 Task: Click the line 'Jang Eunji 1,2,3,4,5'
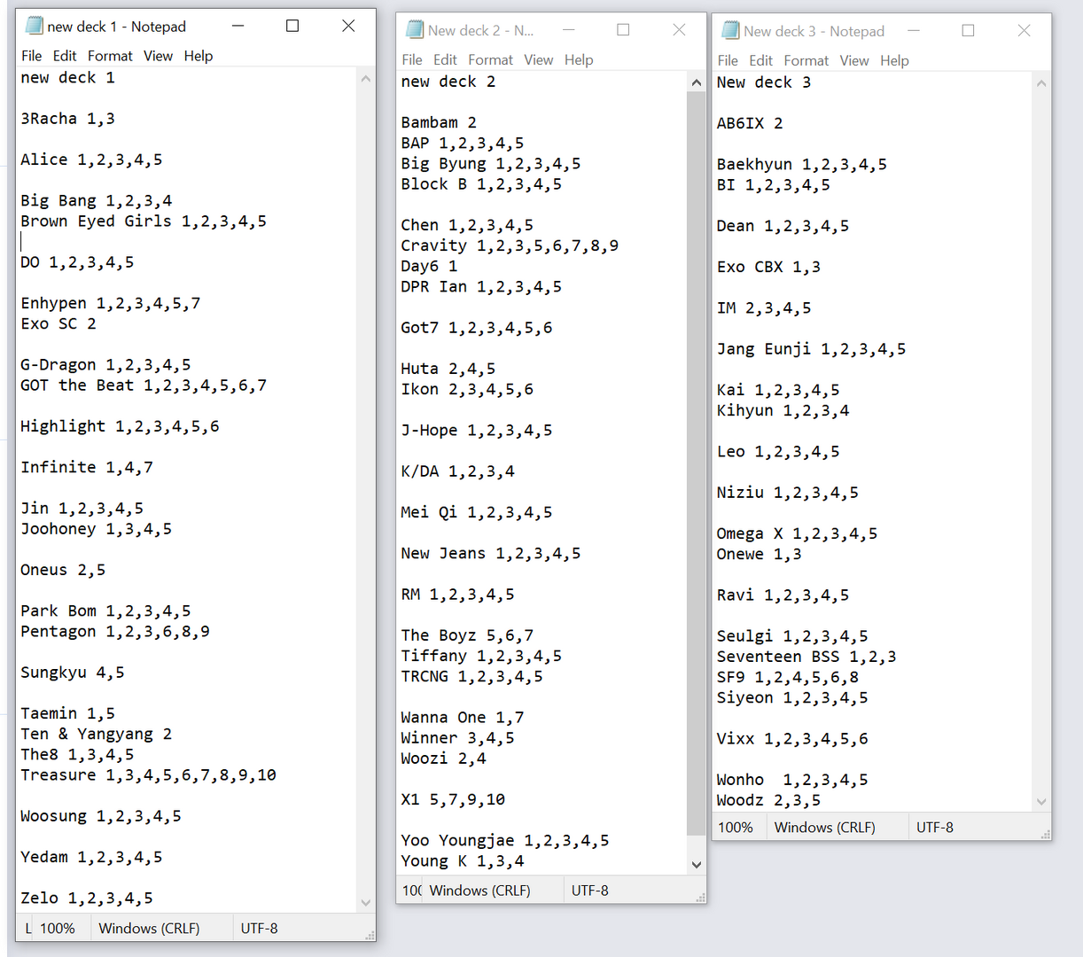(x=812, y=349)
